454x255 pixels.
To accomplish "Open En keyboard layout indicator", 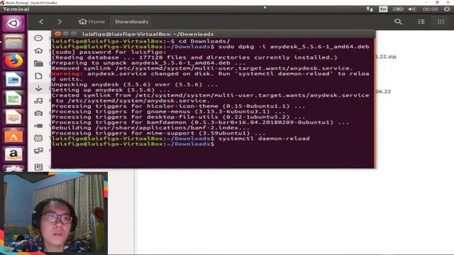I will [x=383, y=9].
